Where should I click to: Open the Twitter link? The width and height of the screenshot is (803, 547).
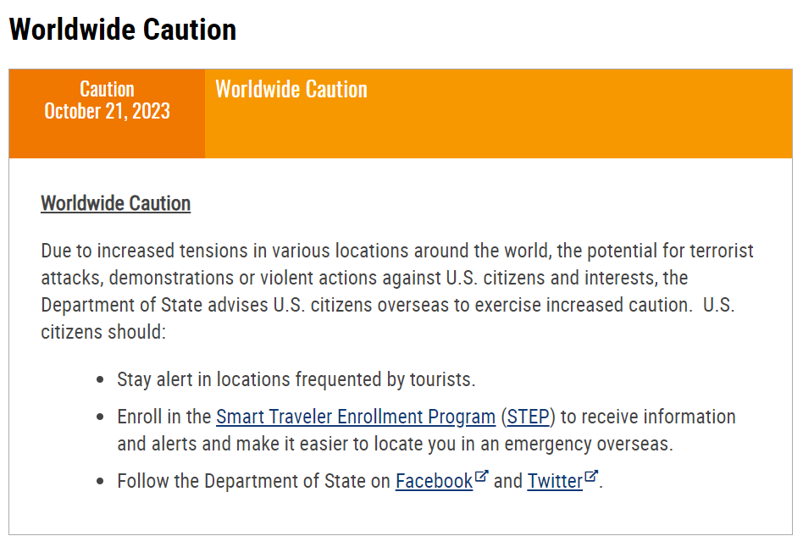tap(555, 482)
